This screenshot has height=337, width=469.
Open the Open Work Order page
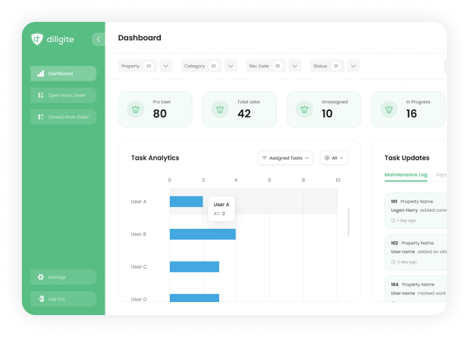coord(63,95)
